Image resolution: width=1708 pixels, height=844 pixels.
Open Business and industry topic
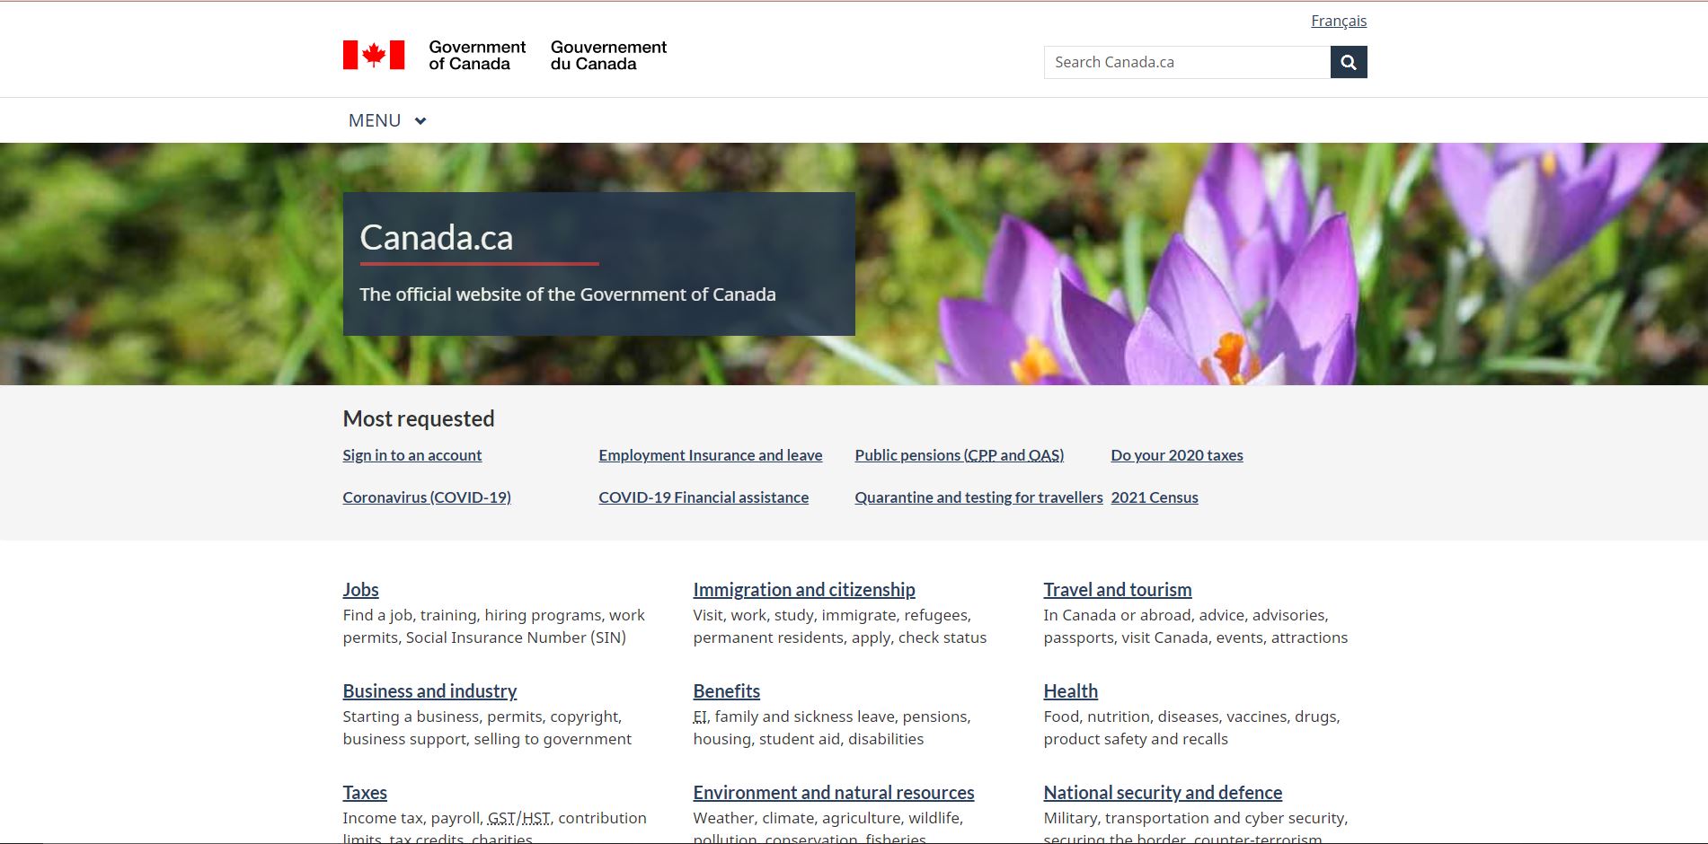pos(429,691)
